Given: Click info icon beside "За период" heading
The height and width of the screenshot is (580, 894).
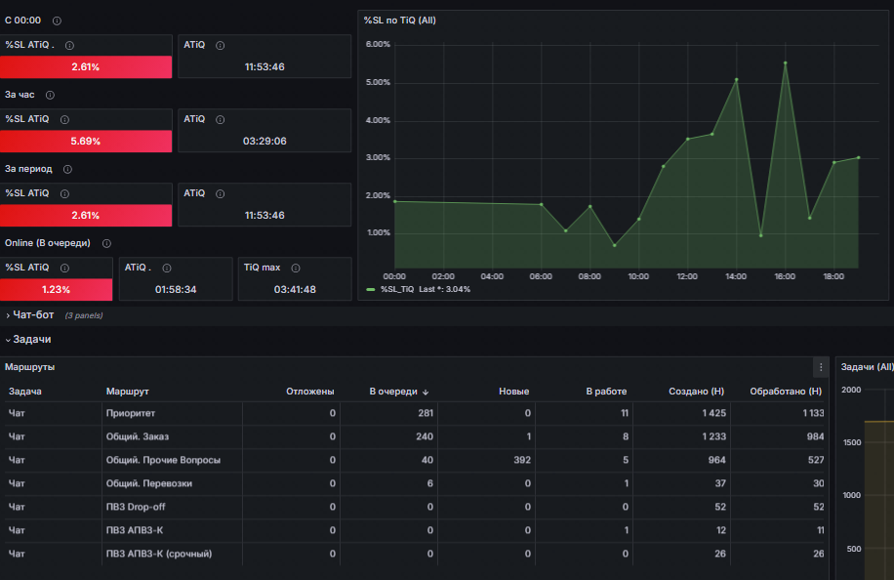Looking at the screenshot, I should (67, 169).
